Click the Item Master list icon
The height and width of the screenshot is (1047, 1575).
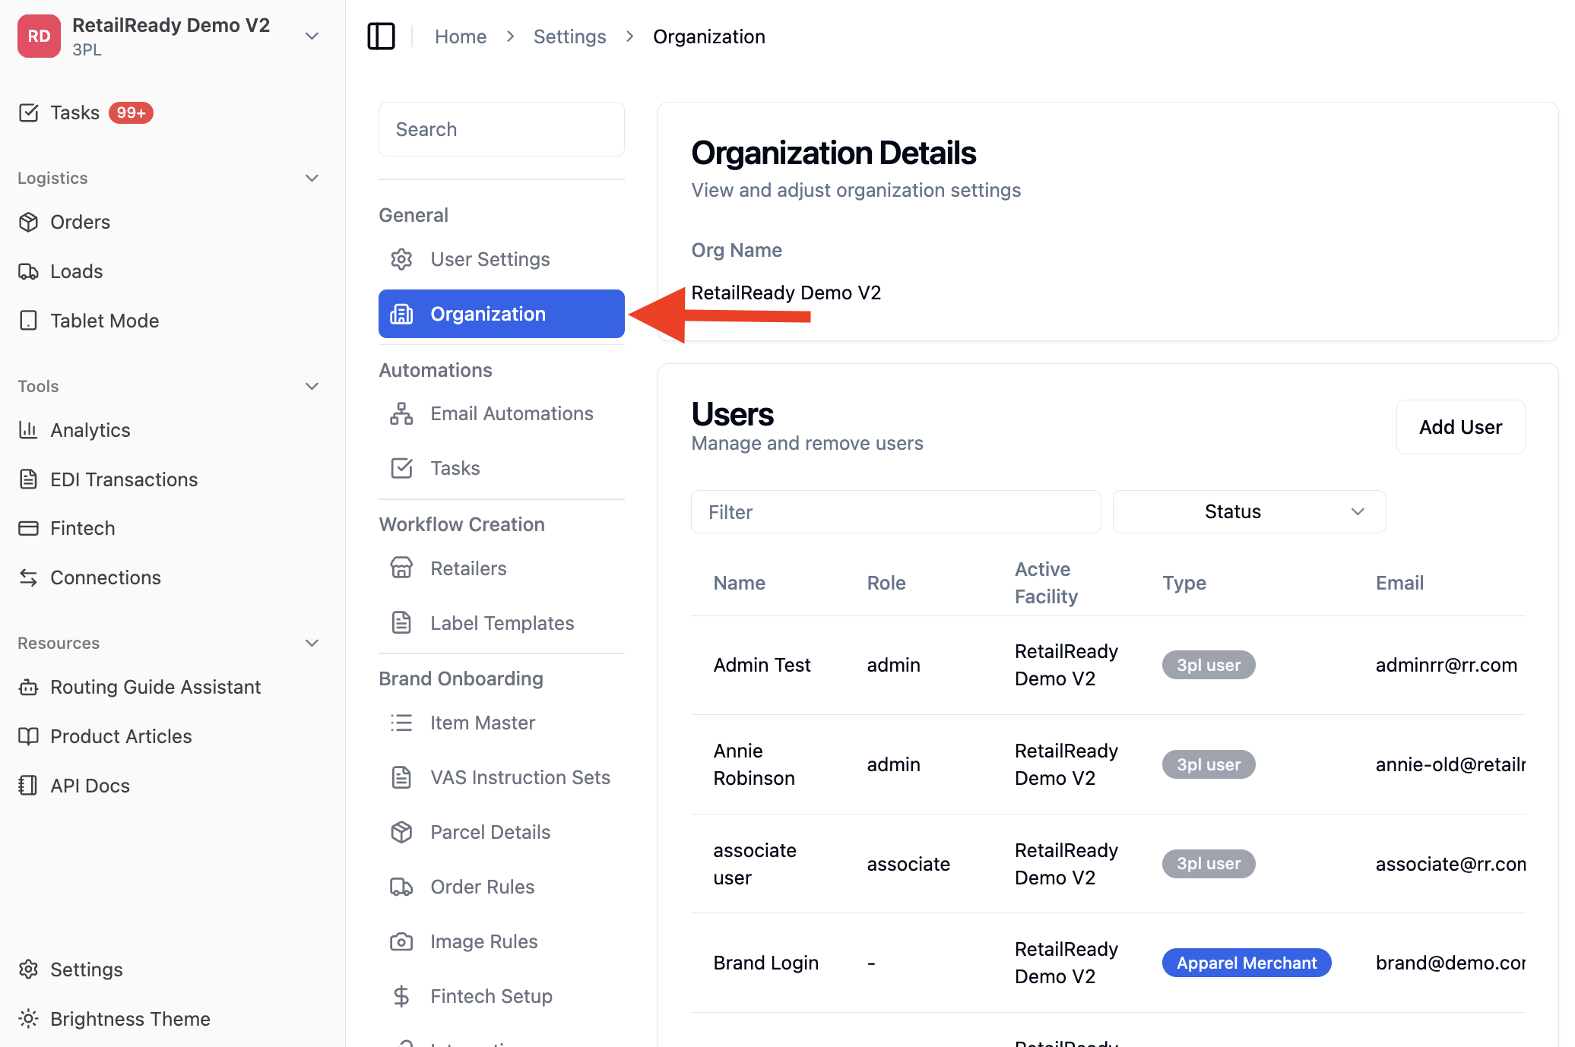[401, 723]
